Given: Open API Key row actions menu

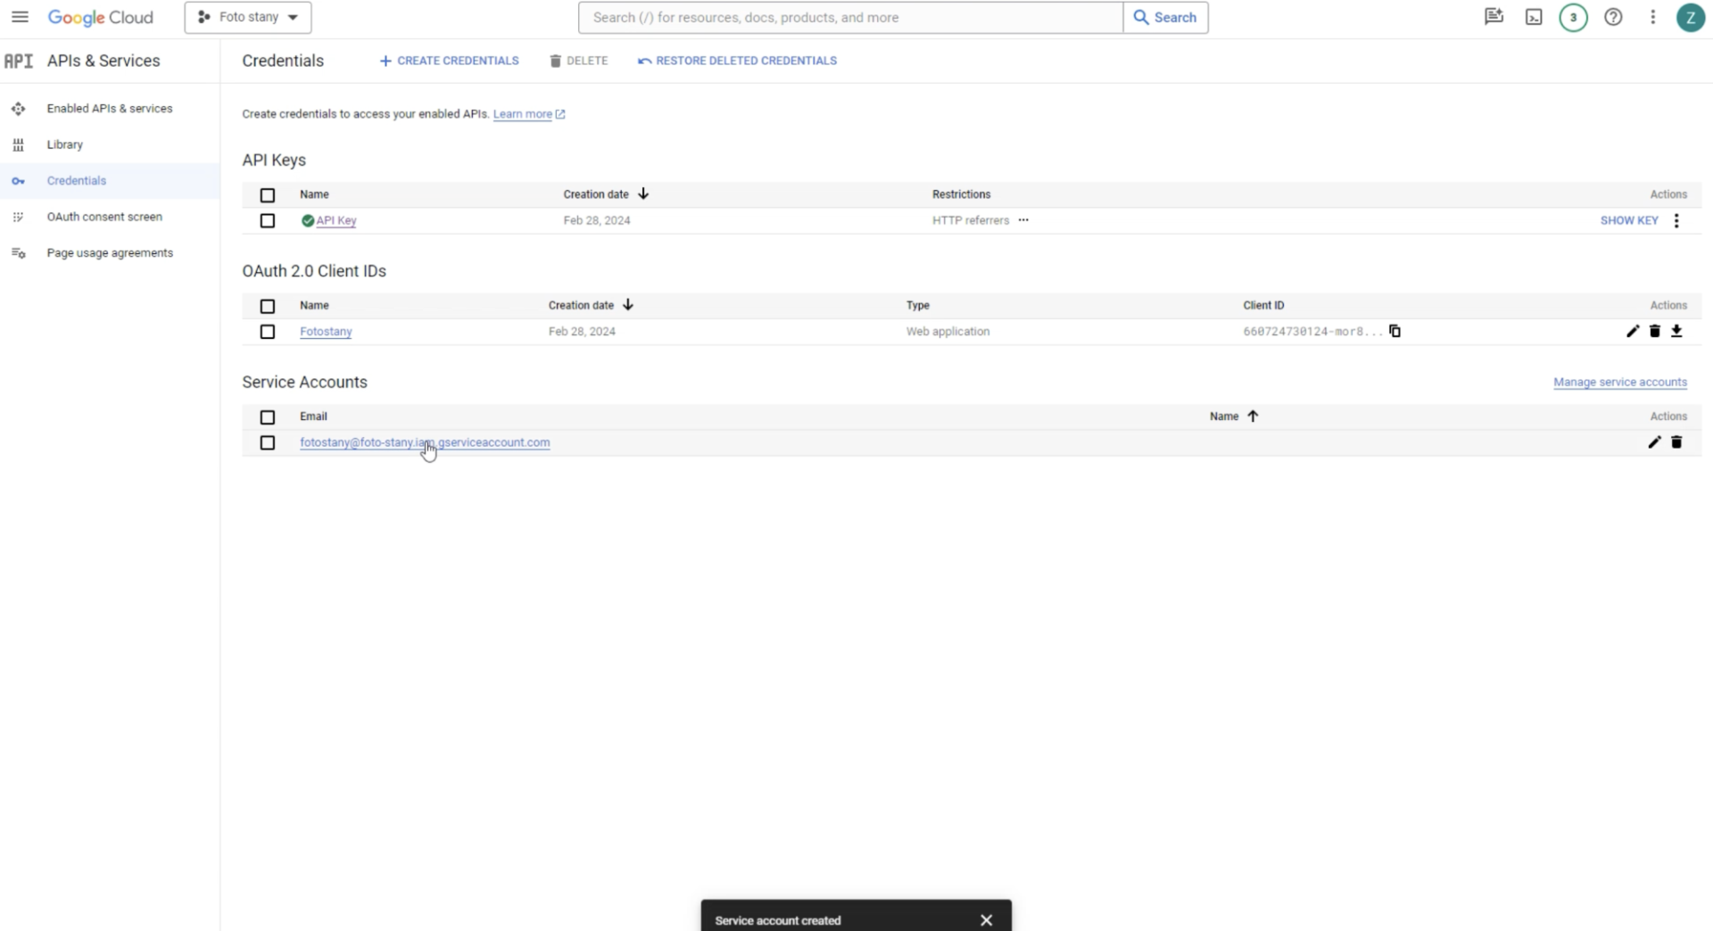Looking at the screenshot, I should pos(1676,220).
